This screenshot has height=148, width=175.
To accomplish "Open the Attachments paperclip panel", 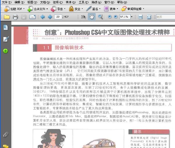I will 6,135.
